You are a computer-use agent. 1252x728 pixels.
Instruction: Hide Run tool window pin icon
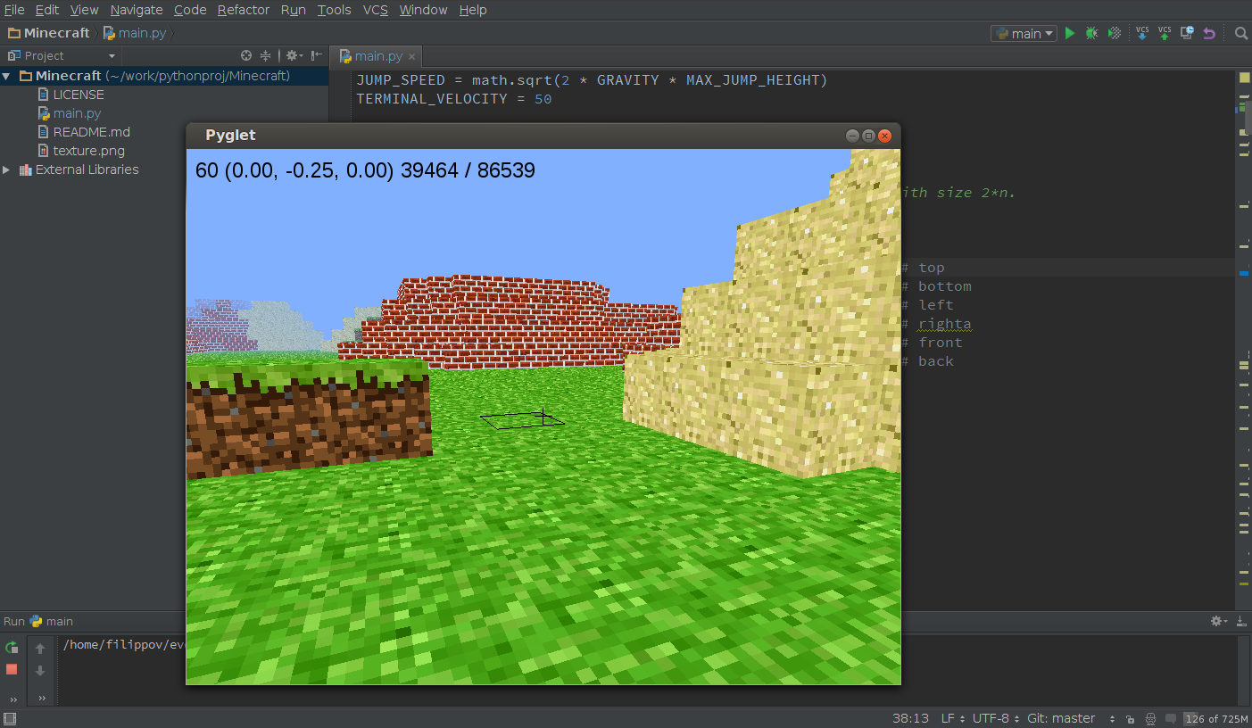[x=1241, y=621]
